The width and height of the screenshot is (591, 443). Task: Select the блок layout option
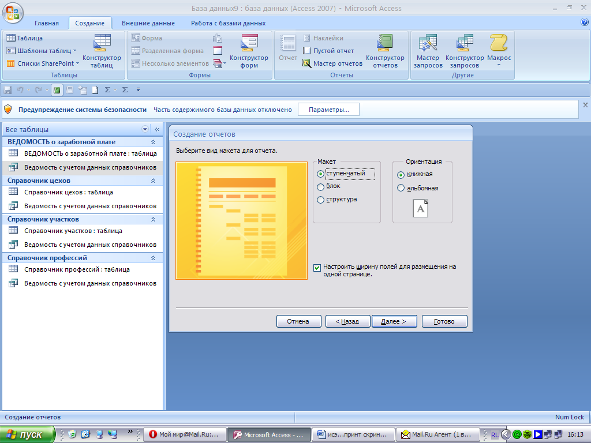click(x=320, y=186)
